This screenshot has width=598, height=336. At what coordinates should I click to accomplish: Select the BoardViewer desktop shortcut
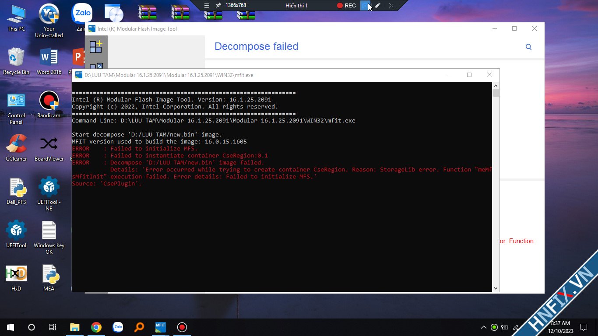(49, 147)
